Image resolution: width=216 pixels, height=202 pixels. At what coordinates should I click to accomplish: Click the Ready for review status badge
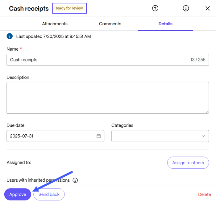[x=69, y=8]
